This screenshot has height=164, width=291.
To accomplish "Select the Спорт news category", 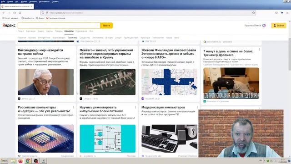I will pos(118,37).
